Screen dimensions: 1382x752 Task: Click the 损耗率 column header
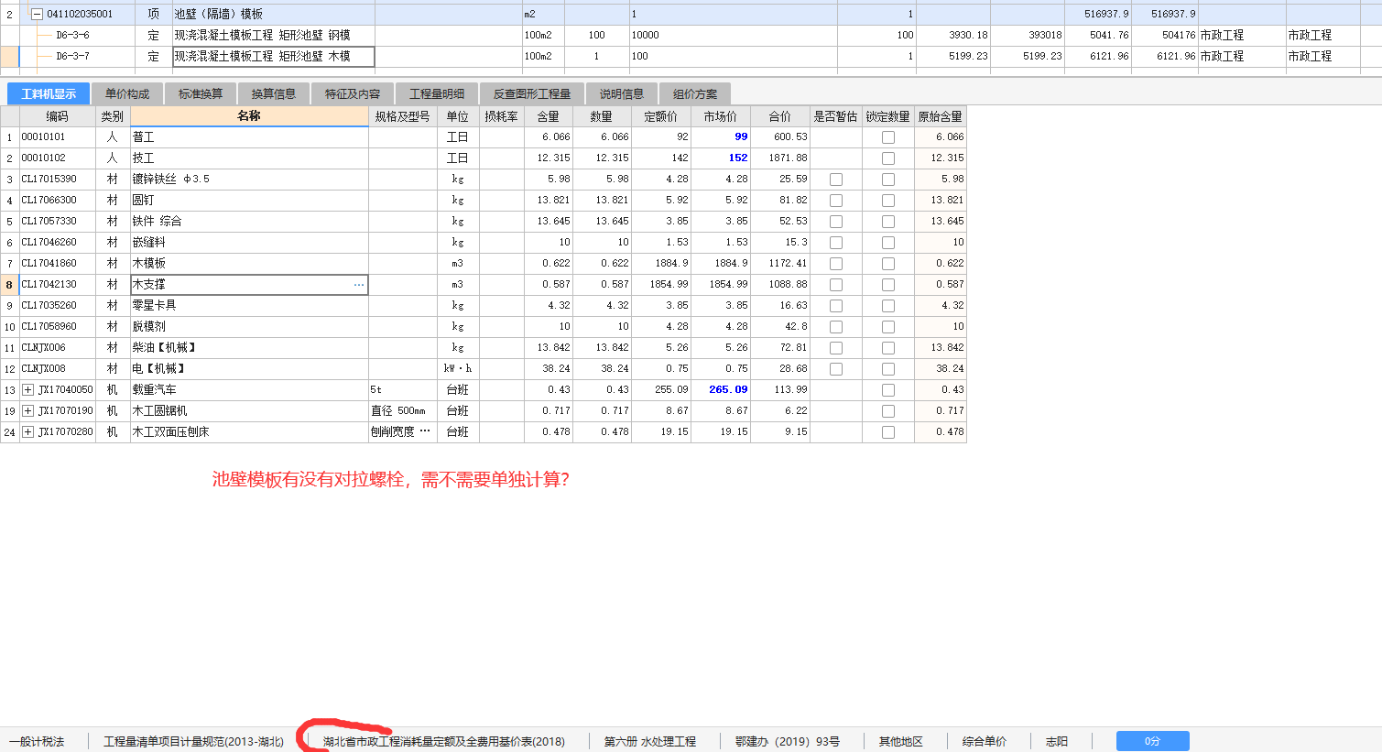(502, 116)
